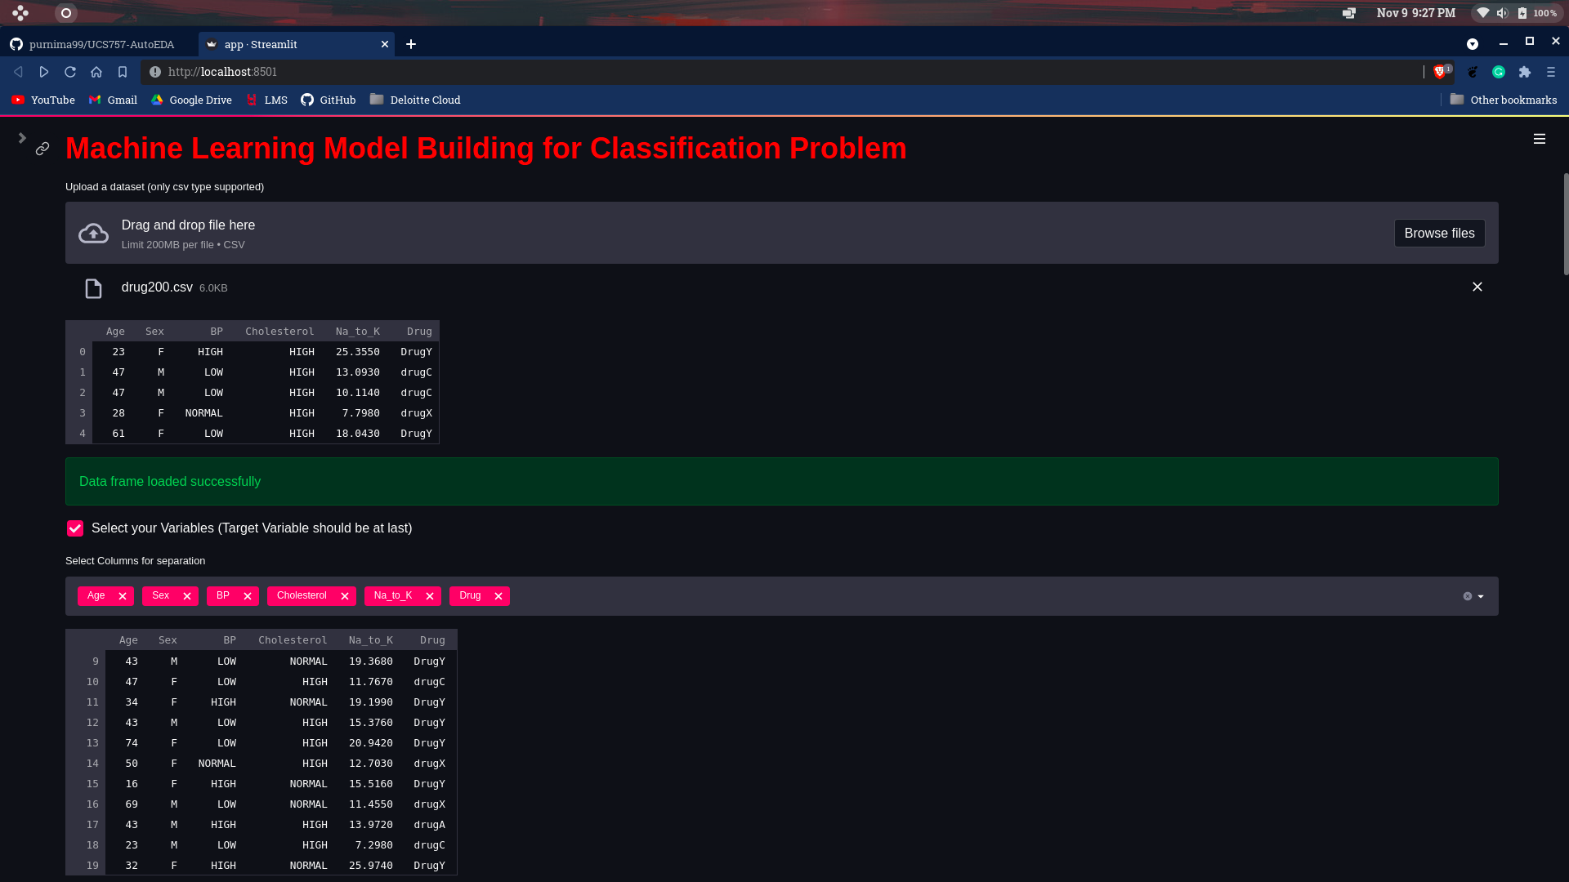This screenshot has height=882, width=1569.
Task: Click the Browse files button
Action: [1438, 234]
